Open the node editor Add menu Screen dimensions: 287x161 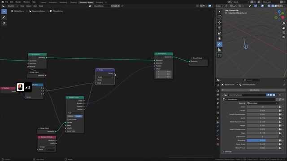click(x=35, y=6)
